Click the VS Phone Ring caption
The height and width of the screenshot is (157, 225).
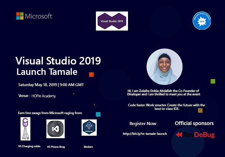56,147
